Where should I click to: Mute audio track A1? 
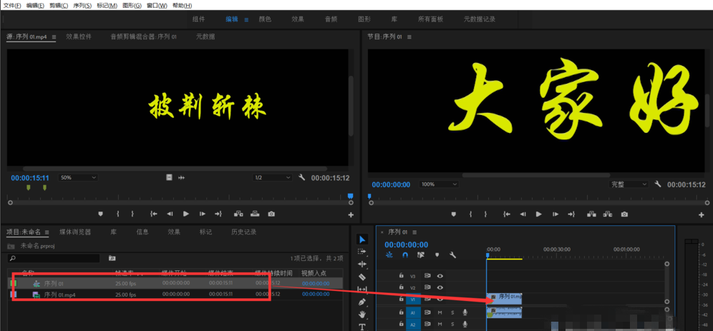[x=440, y=312]
